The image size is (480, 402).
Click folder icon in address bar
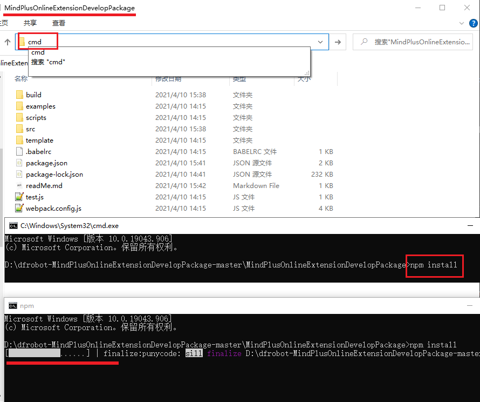22,42
